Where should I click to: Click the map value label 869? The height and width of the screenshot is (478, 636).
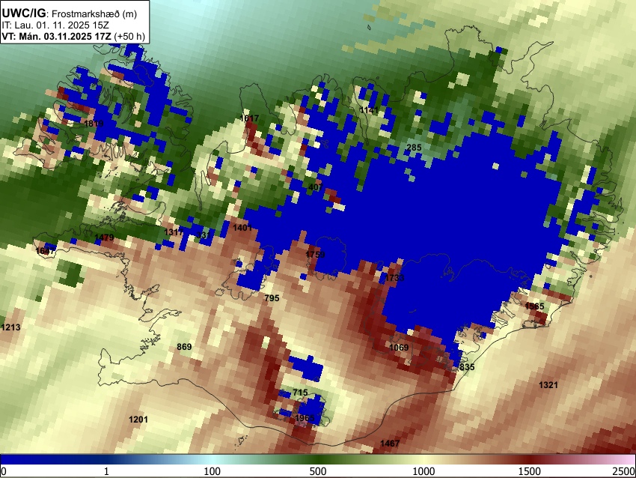click(x=184, y=347)
